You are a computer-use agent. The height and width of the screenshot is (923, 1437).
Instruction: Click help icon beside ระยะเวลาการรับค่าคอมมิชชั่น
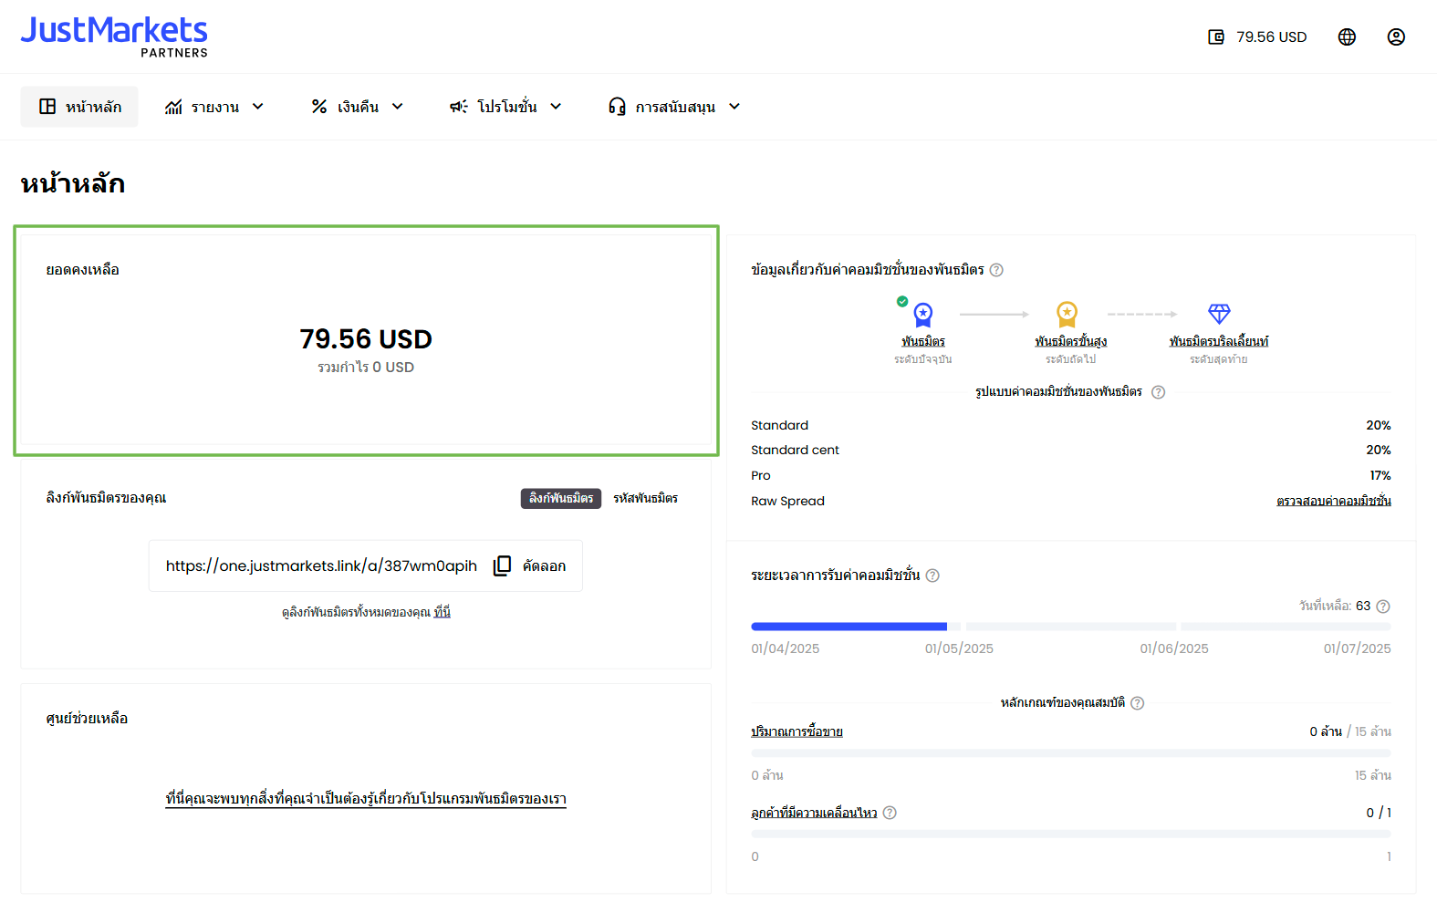tap(932, 576)
